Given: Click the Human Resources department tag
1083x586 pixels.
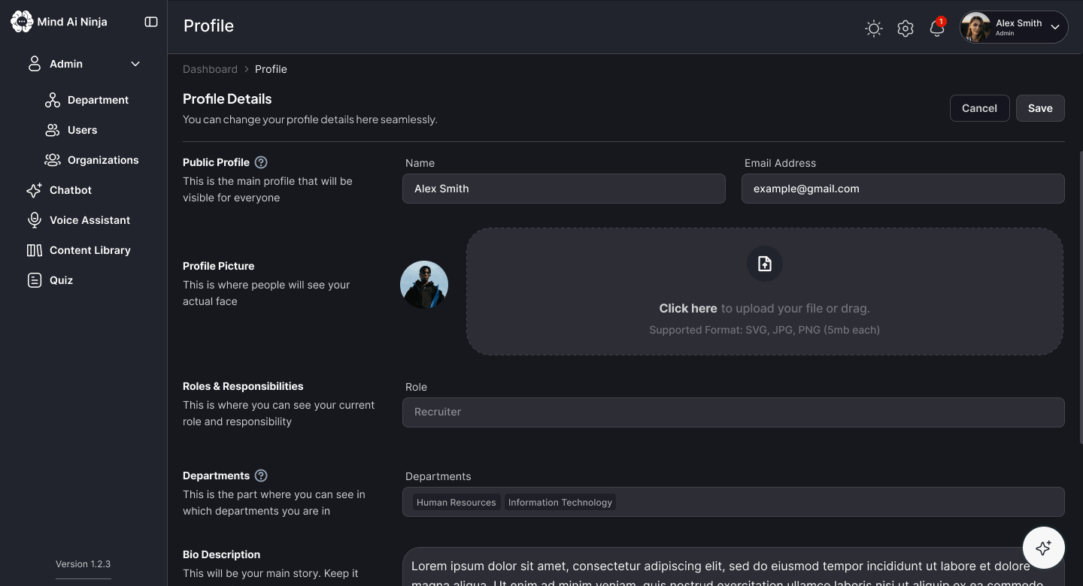Looking at the screenshot, I should point(457,503).
